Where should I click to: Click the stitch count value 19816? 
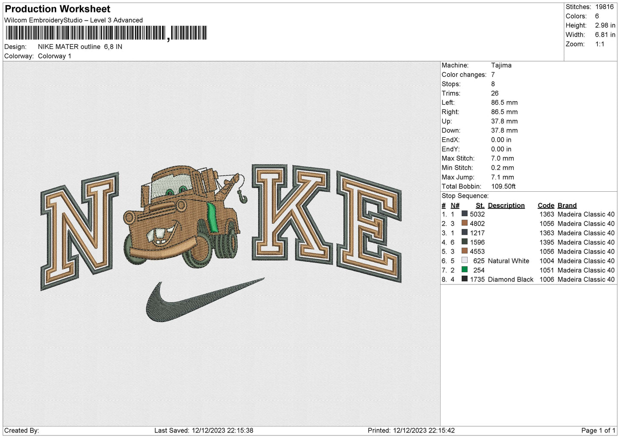604,7
